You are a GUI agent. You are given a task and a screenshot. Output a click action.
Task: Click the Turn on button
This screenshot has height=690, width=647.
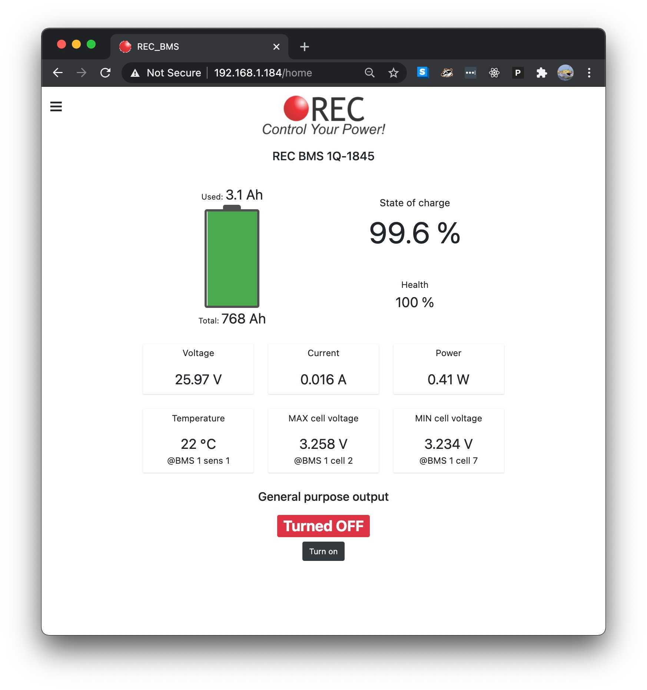[x=323, y=551]
